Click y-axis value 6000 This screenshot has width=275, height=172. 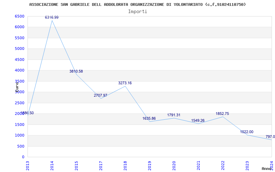[x=20, y=27]
